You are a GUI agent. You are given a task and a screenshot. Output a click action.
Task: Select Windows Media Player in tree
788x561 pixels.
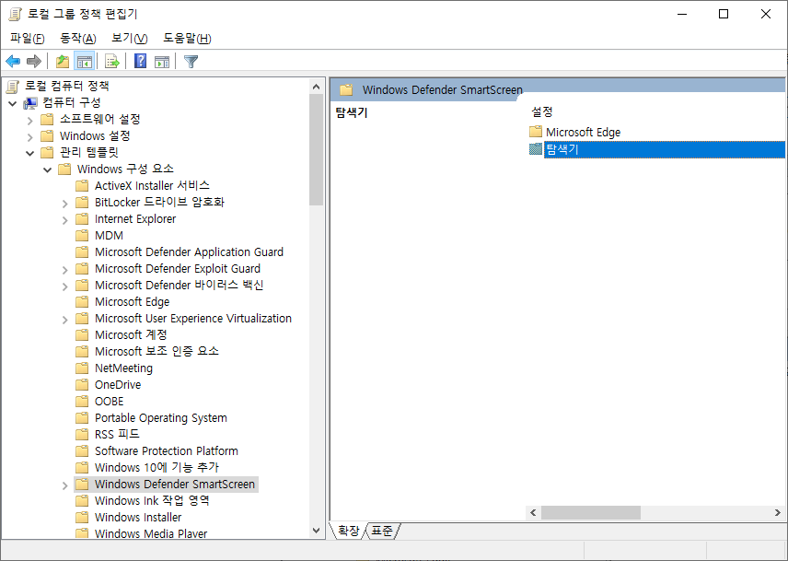151,532
